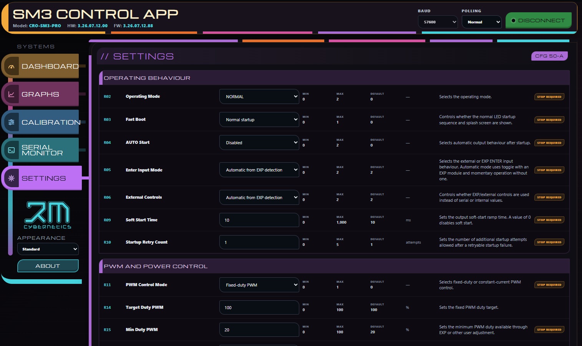582x346 pixels.
Task: Click the Startup Retry Count input field
Action: coord(259,242)
